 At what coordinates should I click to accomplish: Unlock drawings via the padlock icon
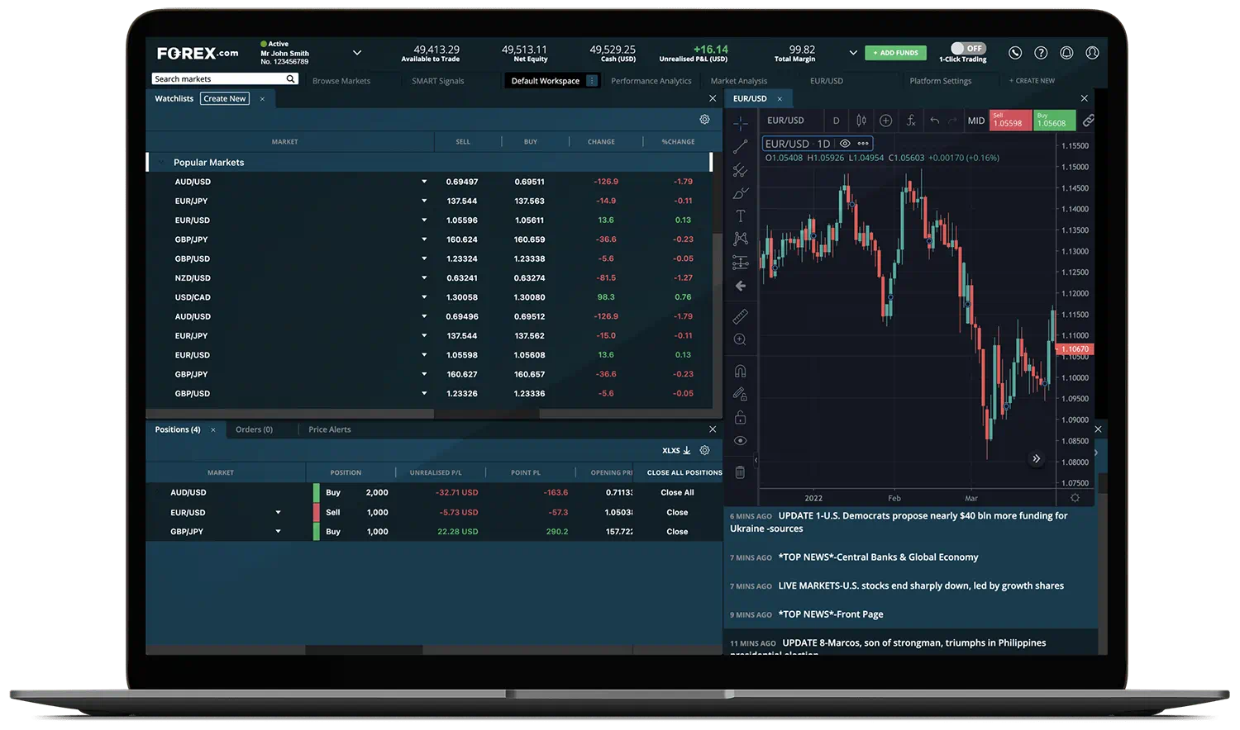pos(740,416)
